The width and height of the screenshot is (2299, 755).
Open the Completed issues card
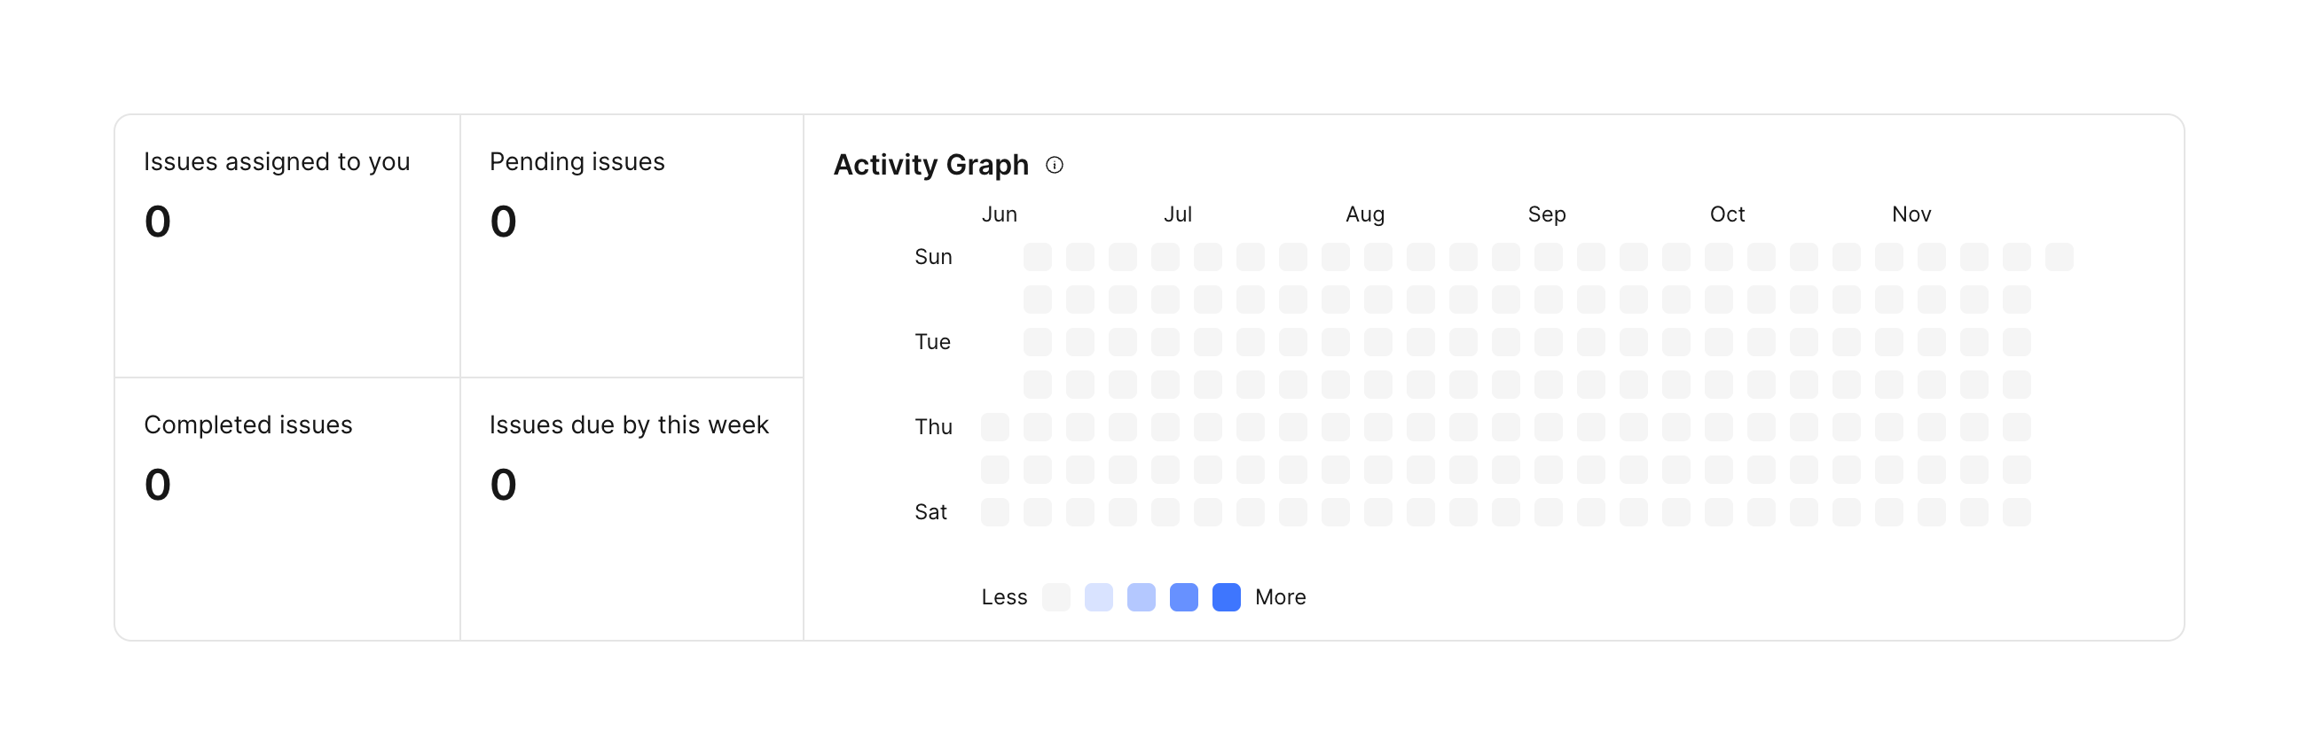pyautogui.click(x=286, y=508)
